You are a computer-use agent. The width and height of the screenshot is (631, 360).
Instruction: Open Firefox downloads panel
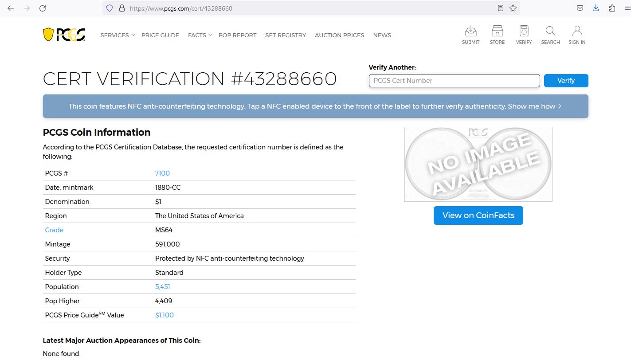(x=596, y=8)
